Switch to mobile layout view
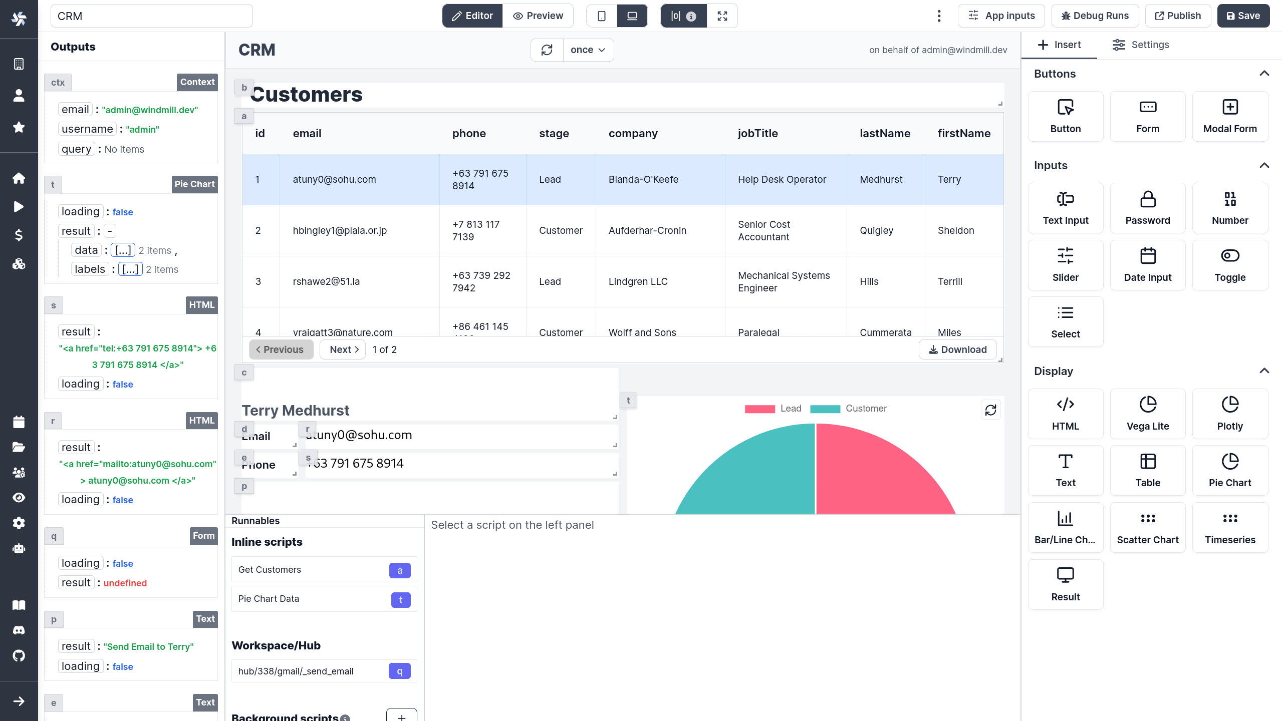Screen dimensions: 1282x721 click(601, 16)
